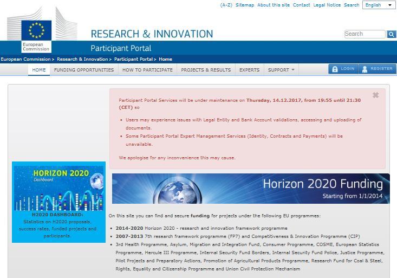Open the A-Z index link
The height and width of the screenshot is (278, 397).
coord(226,5)
